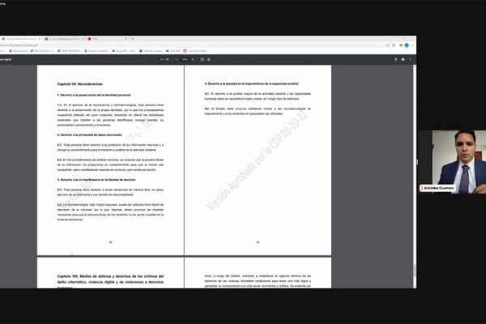Click heading '2. Derecho a la privacidad de datos neuronales'
Viewport: 486px width, 324px height.
pyautogui.click(x=90, y=135)
